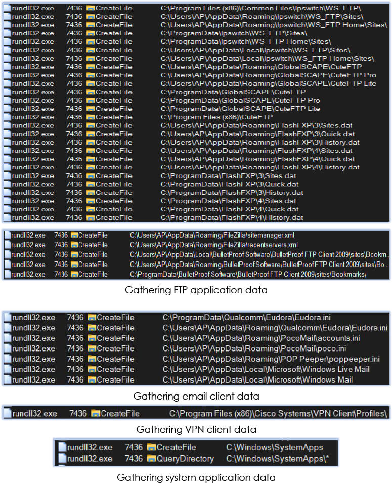Image resolution: width=392 pixels, height=483 pixels.
Task: Select the C:\ProgramData\FlashFXP\4\Sites.dat path
Action: [228, 201]
